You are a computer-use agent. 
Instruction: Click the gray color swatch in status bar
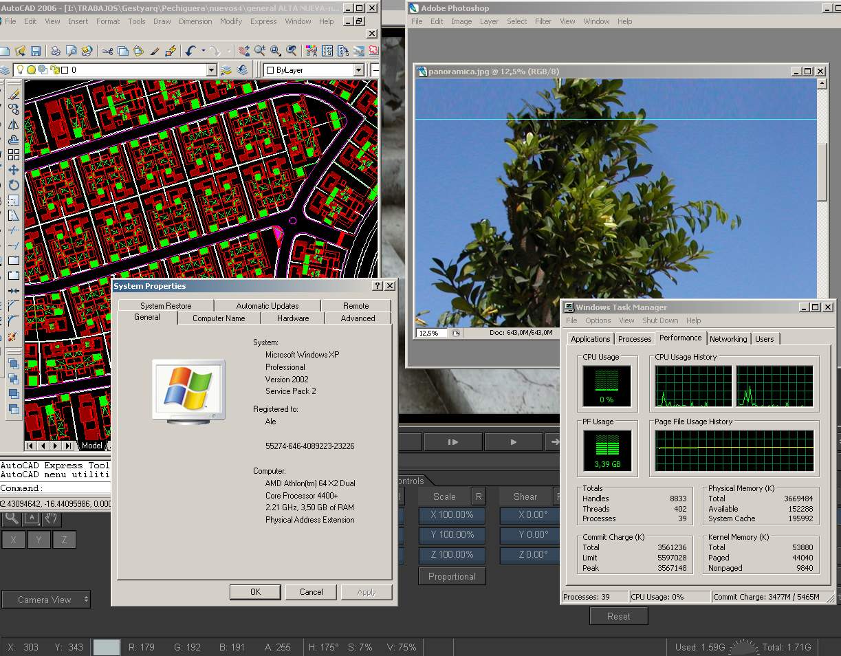106,647
